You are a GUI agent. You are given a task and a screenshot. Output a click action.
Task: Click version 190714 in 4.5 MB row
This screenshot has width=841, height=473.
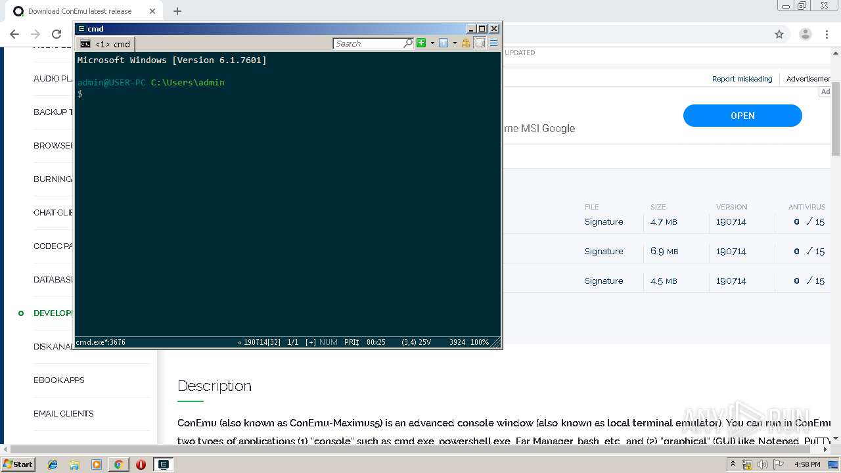(x=731, y=281)
